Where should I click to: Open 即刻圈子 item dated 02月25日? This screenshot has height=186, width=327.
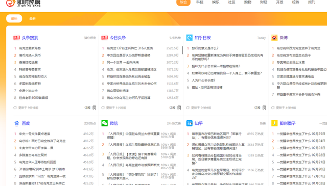coord(301,134)
